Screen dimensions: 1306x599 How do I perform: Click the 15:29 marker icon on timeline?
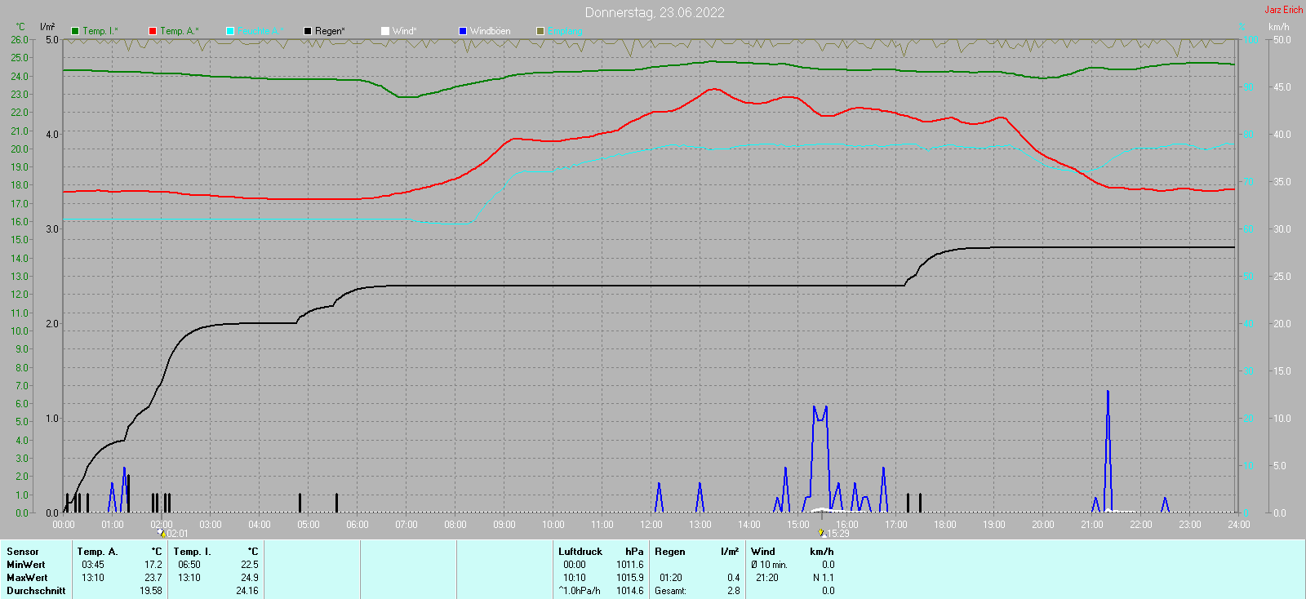822,533
